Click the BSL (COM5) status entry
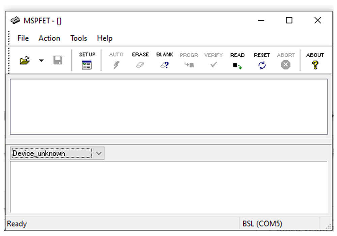The width and height of the screenshot is (337, 236). pos(262,224)
